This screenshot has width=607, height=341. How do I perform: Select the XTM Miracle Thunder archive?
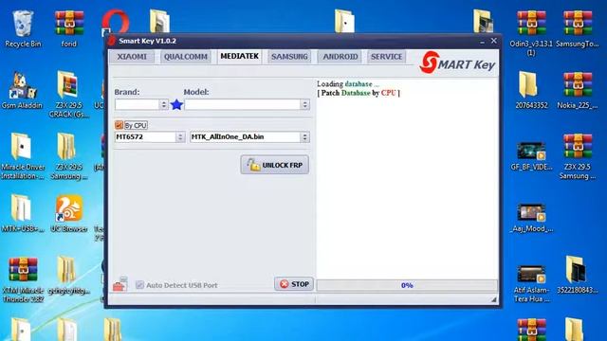point(23,280)
